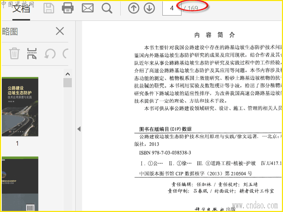This screenshot has width=283, height=212.
Task: Collapse the side panel with left arrow
Action: pyautogui.click(x=79, y=129)
